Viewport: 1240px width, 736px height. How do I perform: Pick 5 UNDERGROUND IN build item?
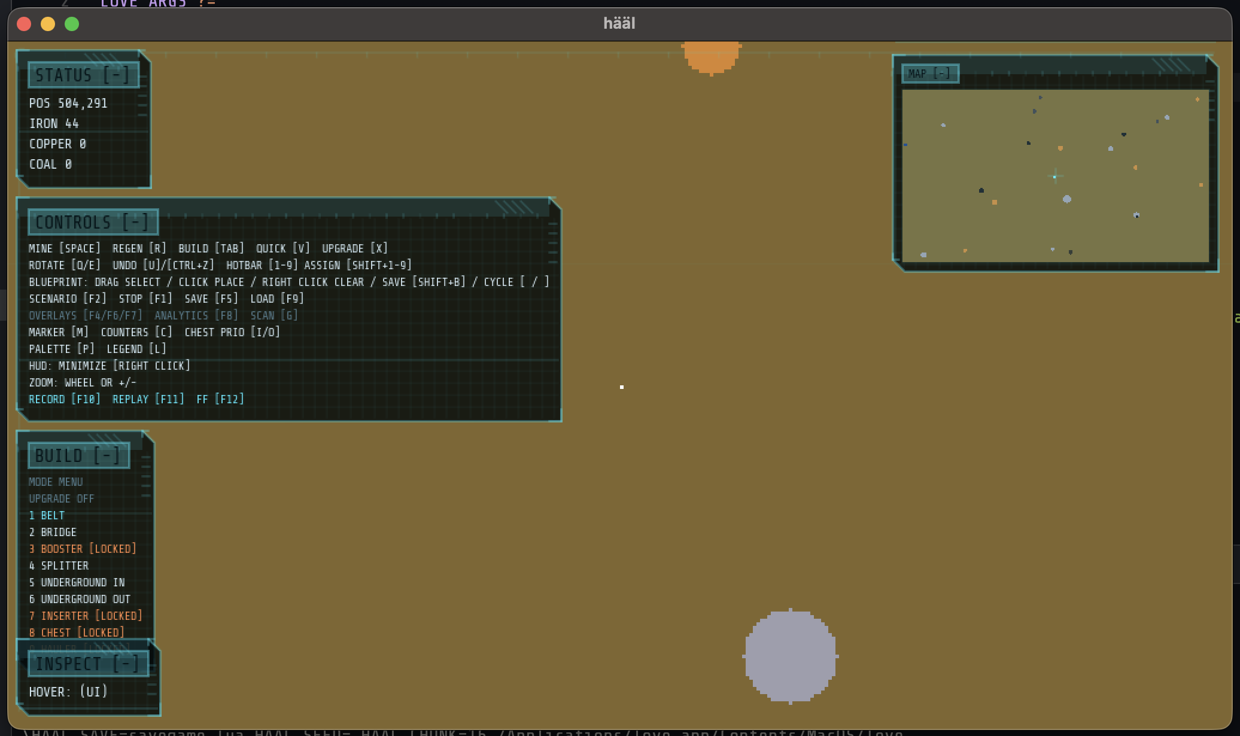(77, 582)
